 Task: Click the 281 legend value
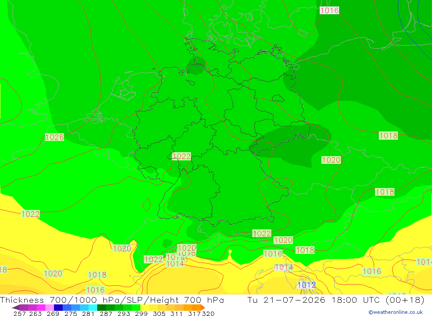[x=88, y=313]
